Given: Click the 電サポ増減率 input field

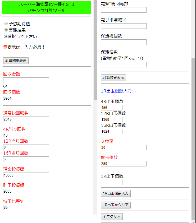Looking at the screenshot, I should [124, 26].
